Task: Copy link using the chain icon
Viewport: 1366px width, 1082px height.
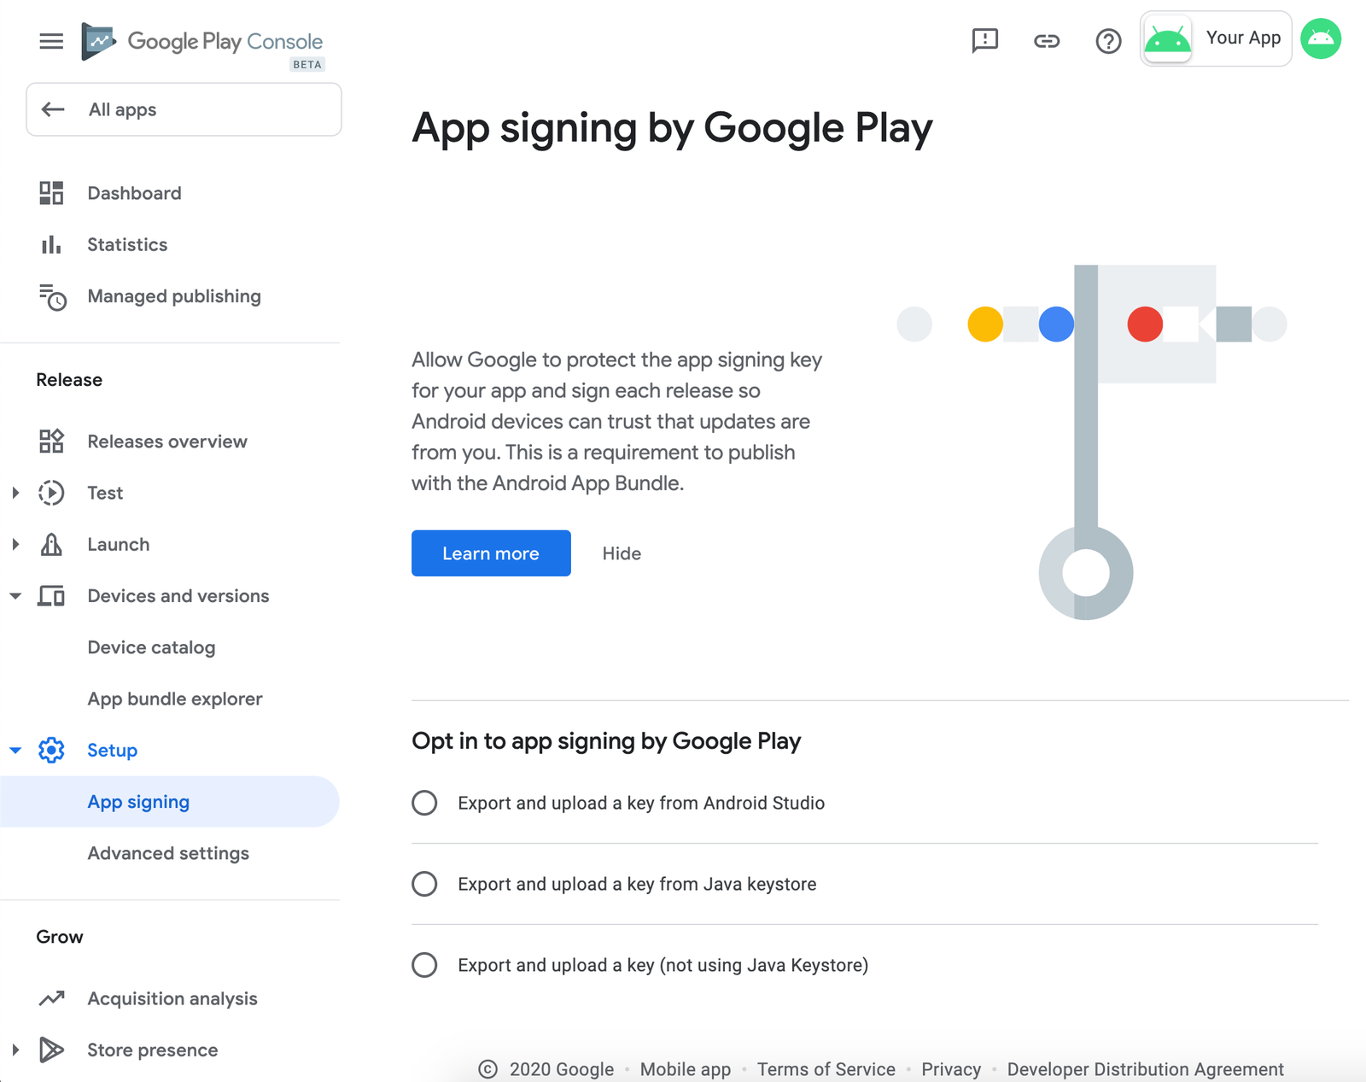Action: pyautogui.click(x=1047, y=40)
